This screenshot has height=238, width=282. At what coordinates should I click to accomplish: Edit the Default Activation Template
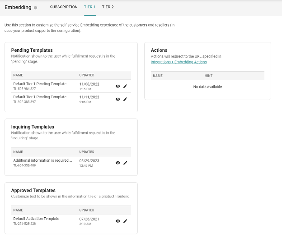125,221
